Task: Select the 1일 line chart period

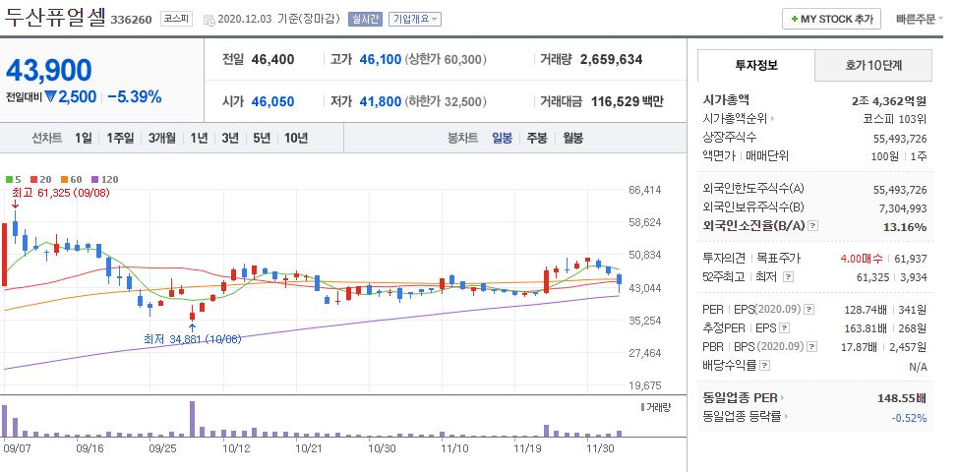Action: 83,138
